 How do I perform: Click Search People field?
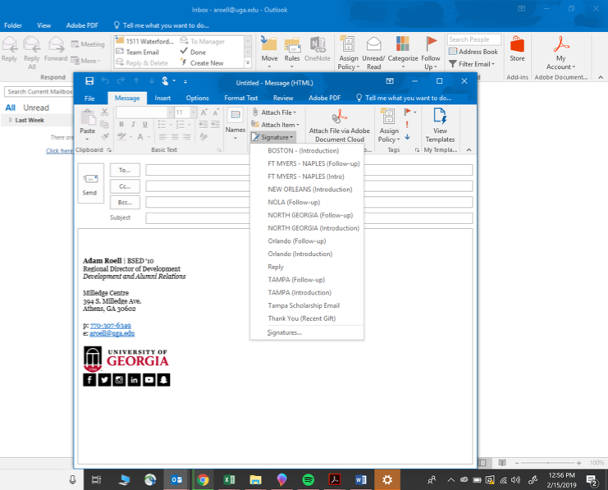(473, 39)
